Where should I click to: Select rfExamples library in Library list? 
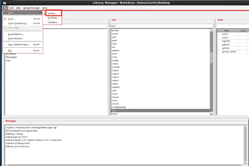(11, 57)
